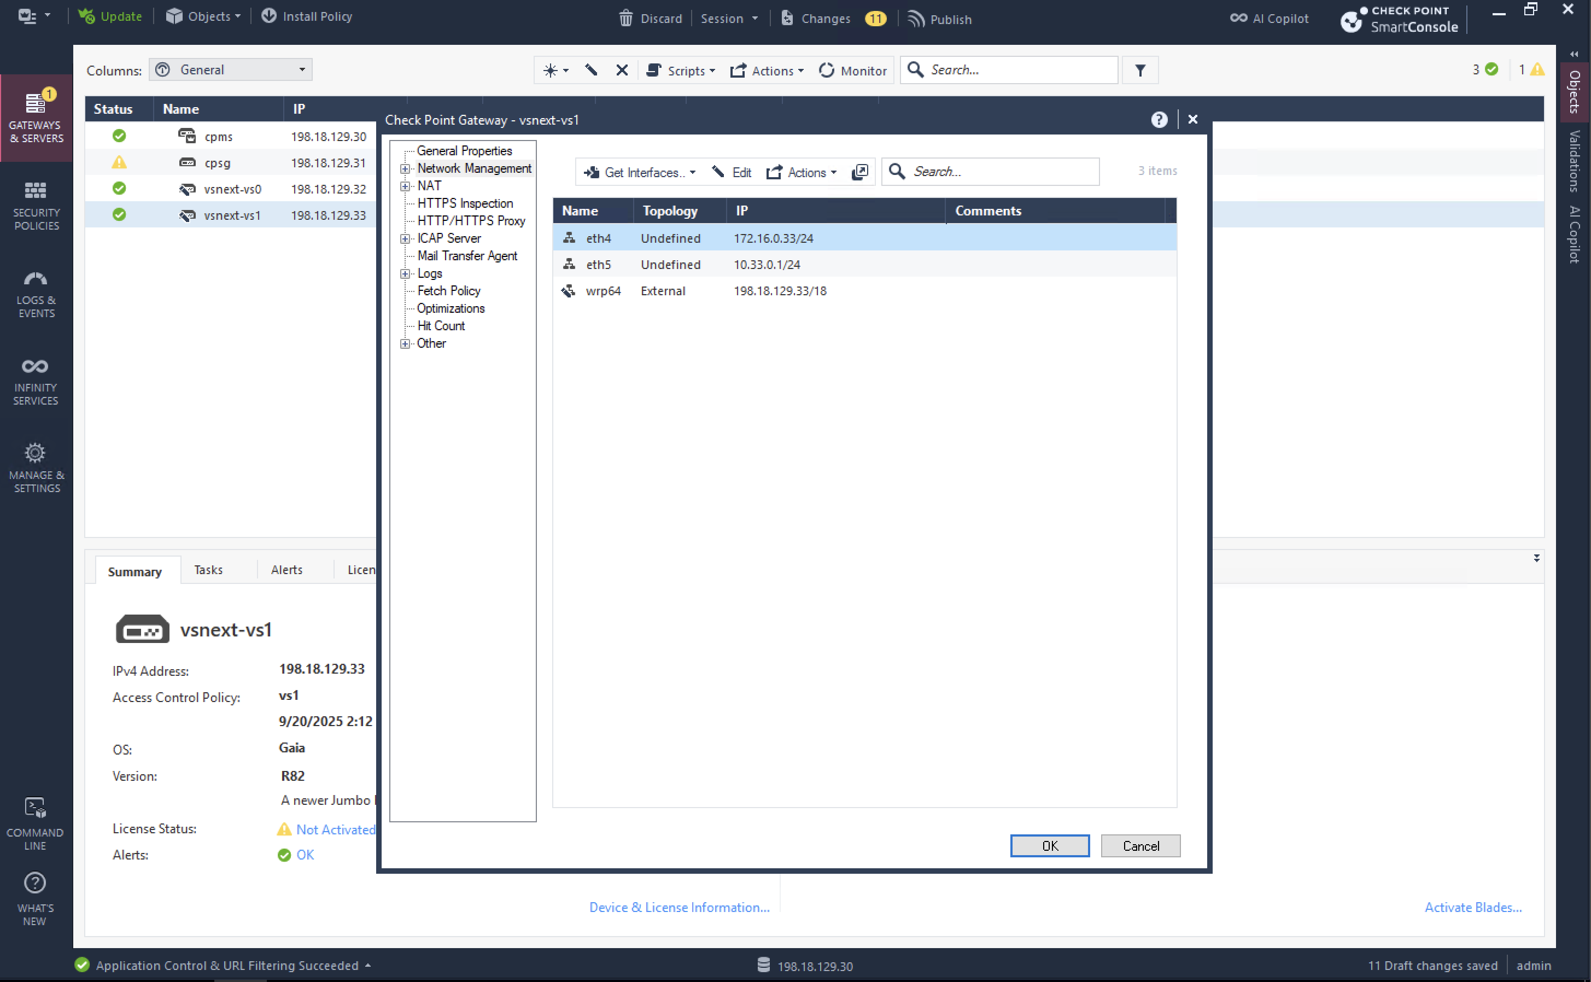Switch to the Tasks tab
This screenshot has height=982, width=1591.
click(208, 570)
